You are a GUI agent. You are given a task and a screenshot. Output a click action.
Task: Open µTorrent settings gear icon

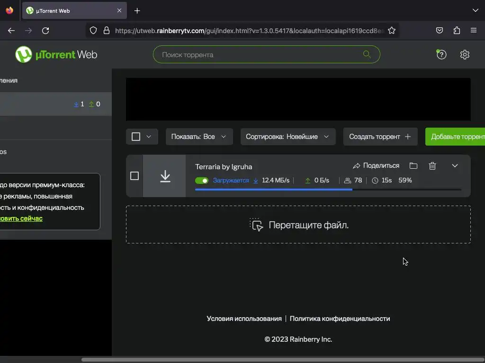pyautogui.click(x=465, y=55)
